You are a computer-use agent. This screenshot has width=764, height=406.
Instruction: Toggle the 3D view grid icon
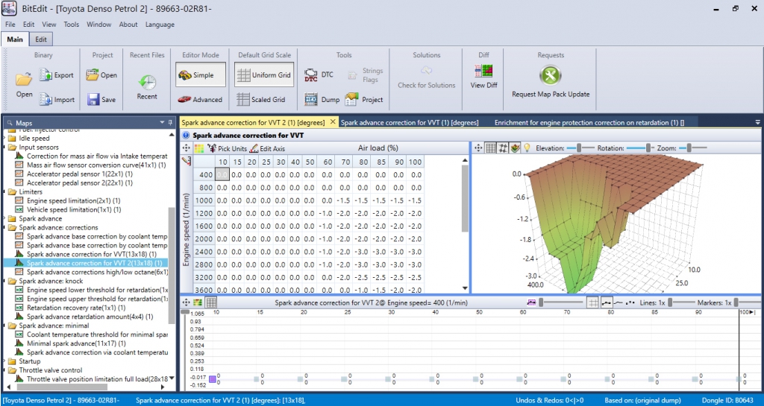click(x=491, y=148)
